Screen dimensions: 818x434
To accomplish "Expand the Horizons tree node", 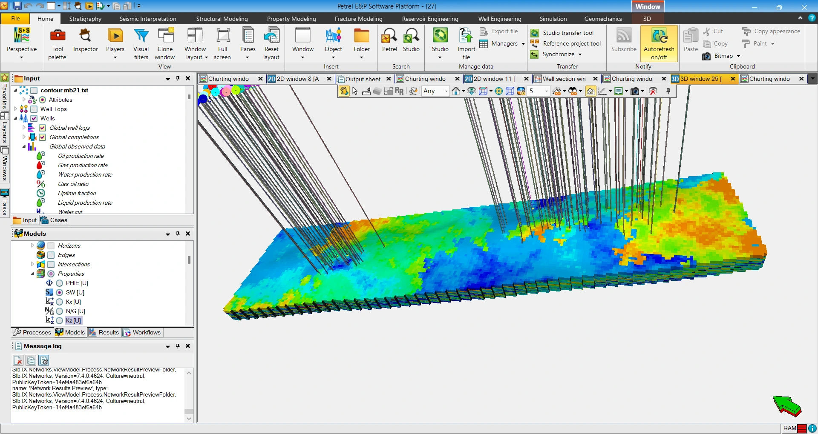I will point(32,246).
